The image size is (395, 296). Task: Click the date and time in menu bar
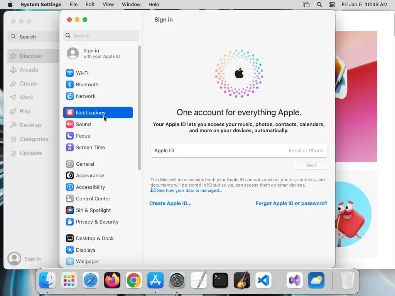[x=365, y=5]
